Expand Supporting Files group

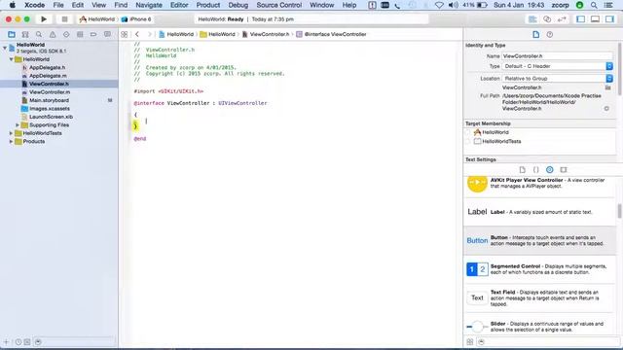coord(18,125)
